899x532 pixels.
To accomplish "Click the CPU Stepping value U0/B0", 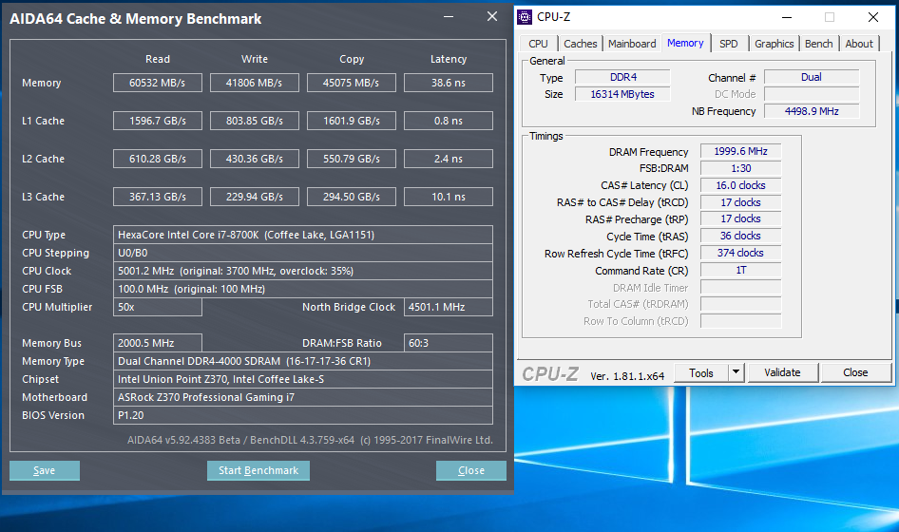I will point(303,253).
